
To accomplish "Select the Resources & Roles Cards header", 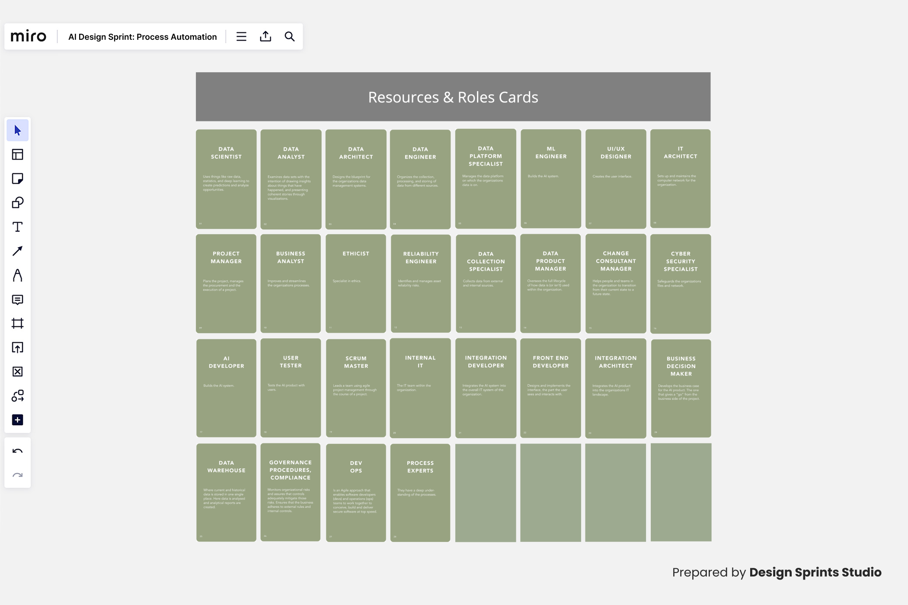I will pyautogui.click(x=453, y=97).
